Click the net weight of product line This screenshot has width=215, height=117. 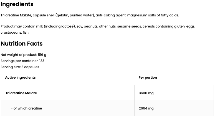pyautogui.click(x=23, y=55)
